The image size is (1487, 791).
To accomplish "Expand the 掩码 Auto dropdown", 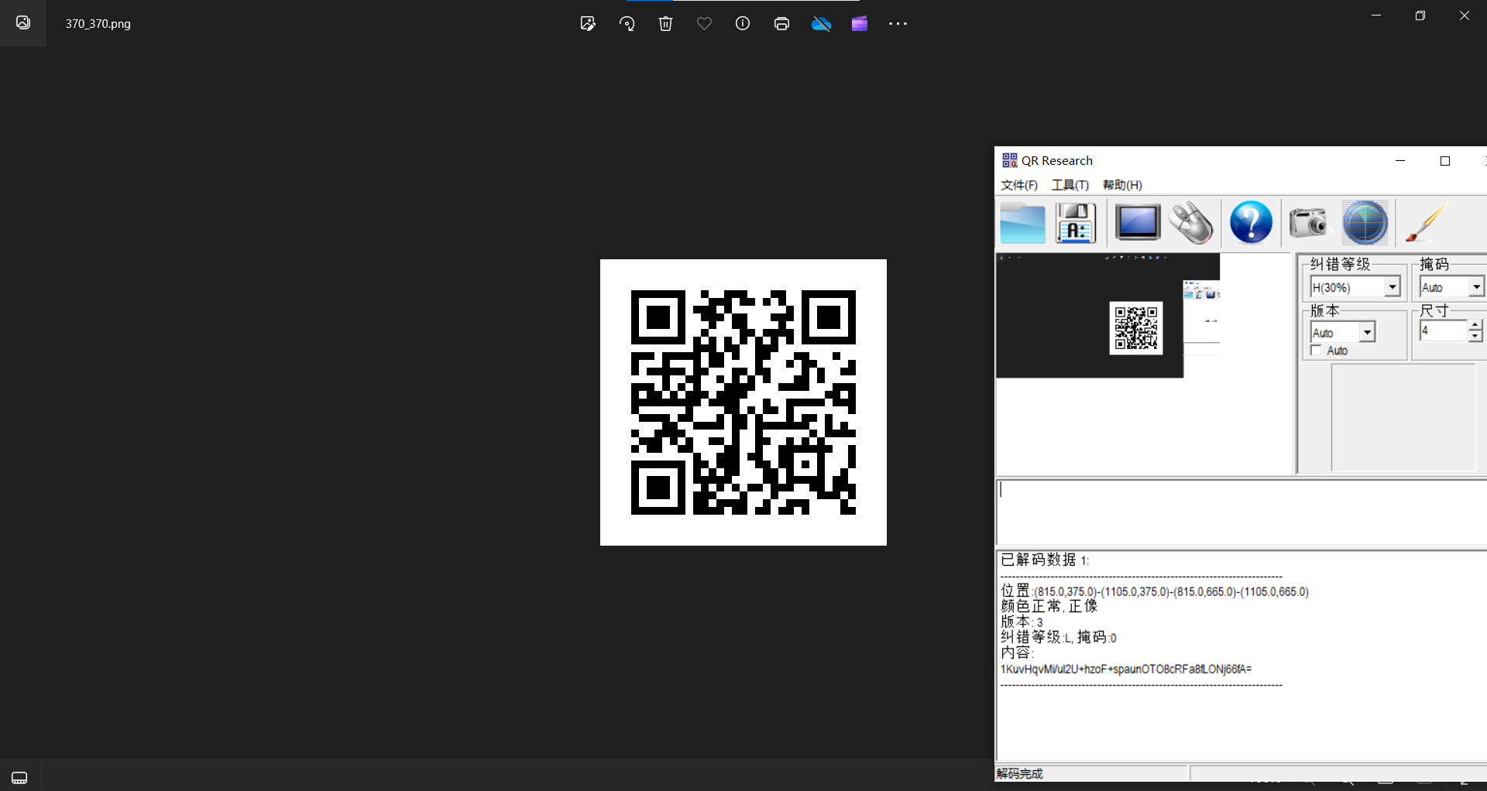I will [x=1476, y=287].
